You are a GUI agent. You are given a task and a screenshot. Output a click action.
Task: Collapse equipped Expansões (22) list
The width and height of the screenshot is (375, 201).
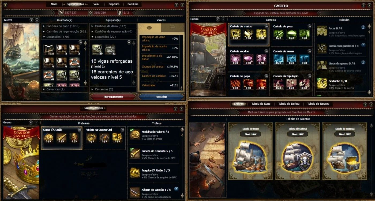[x=113, y=37]
